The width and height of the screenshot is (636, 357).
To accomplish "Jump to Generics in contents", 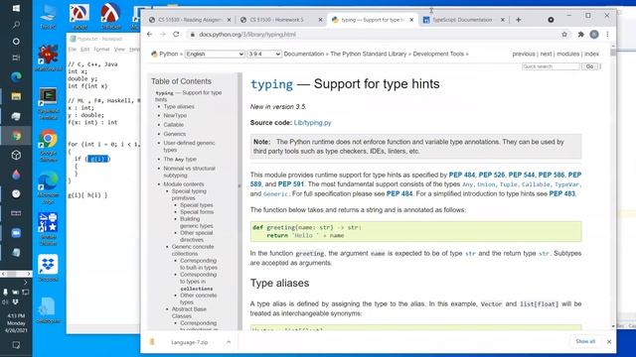I will click(x=175, y=134).
